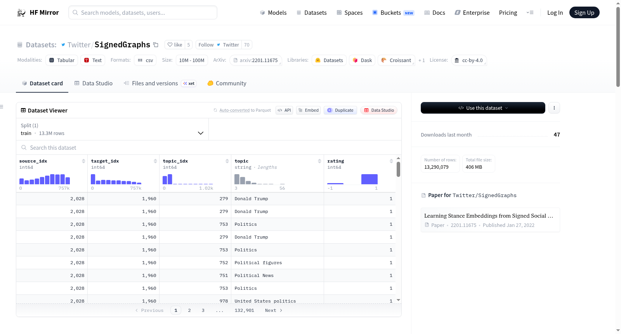The height and width of the screenshot is (334, 621).
Task: Open Buckets in the top navigation
Action: click(393, 12)
